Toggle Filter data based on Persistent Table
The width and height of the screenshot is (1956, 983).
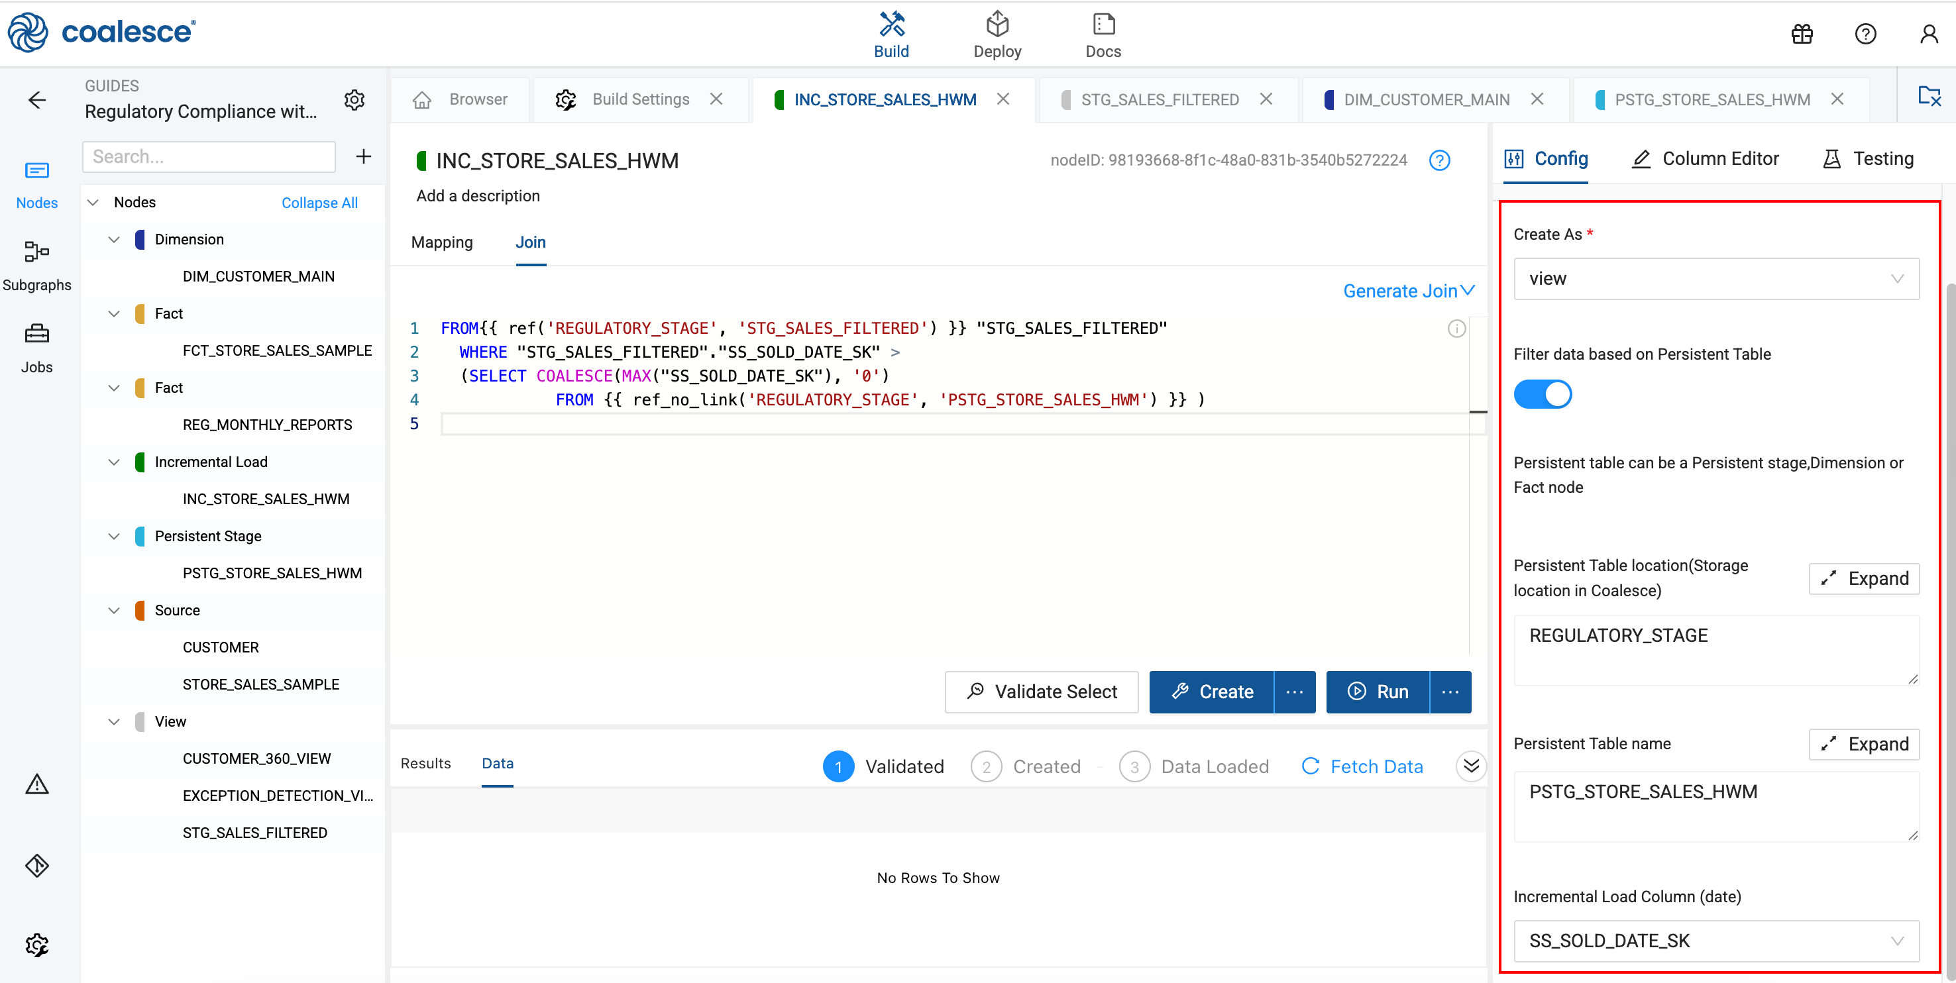[x=1542, y=394]
